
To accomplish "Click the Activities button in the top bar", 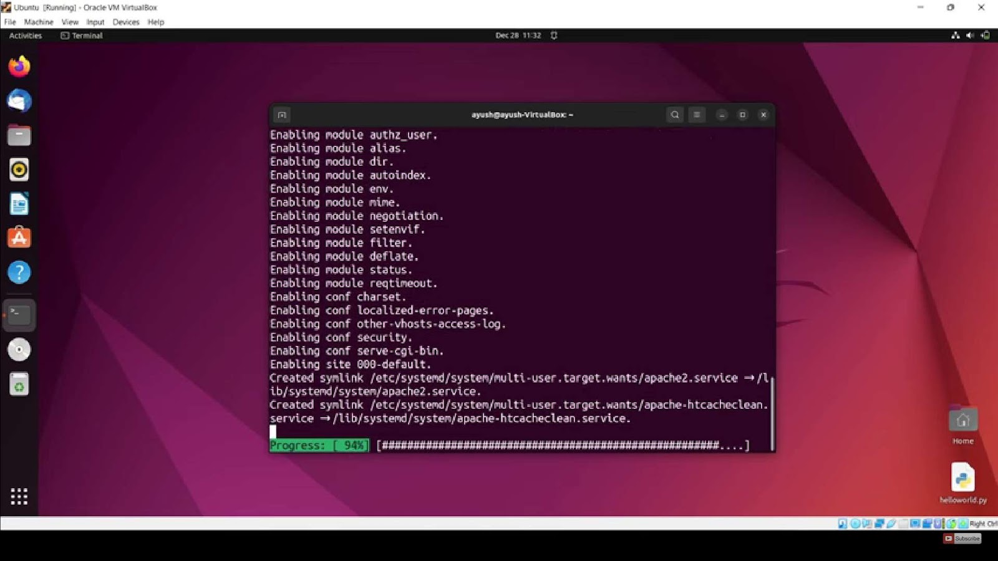I will [26, 36].
